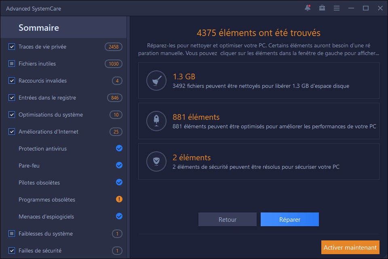Open the toolbox briefcase icon
The image size is (388, 259).
click(x=322, y=8)
